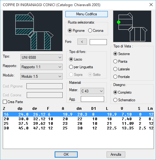Open the Tipo UNI 6588 dropdown

(41, 57)
